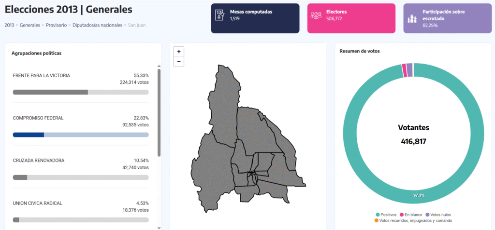Click the scroll down arrow of the parties list
This screenshot has width=495, height=230.
tap(159, 228)
